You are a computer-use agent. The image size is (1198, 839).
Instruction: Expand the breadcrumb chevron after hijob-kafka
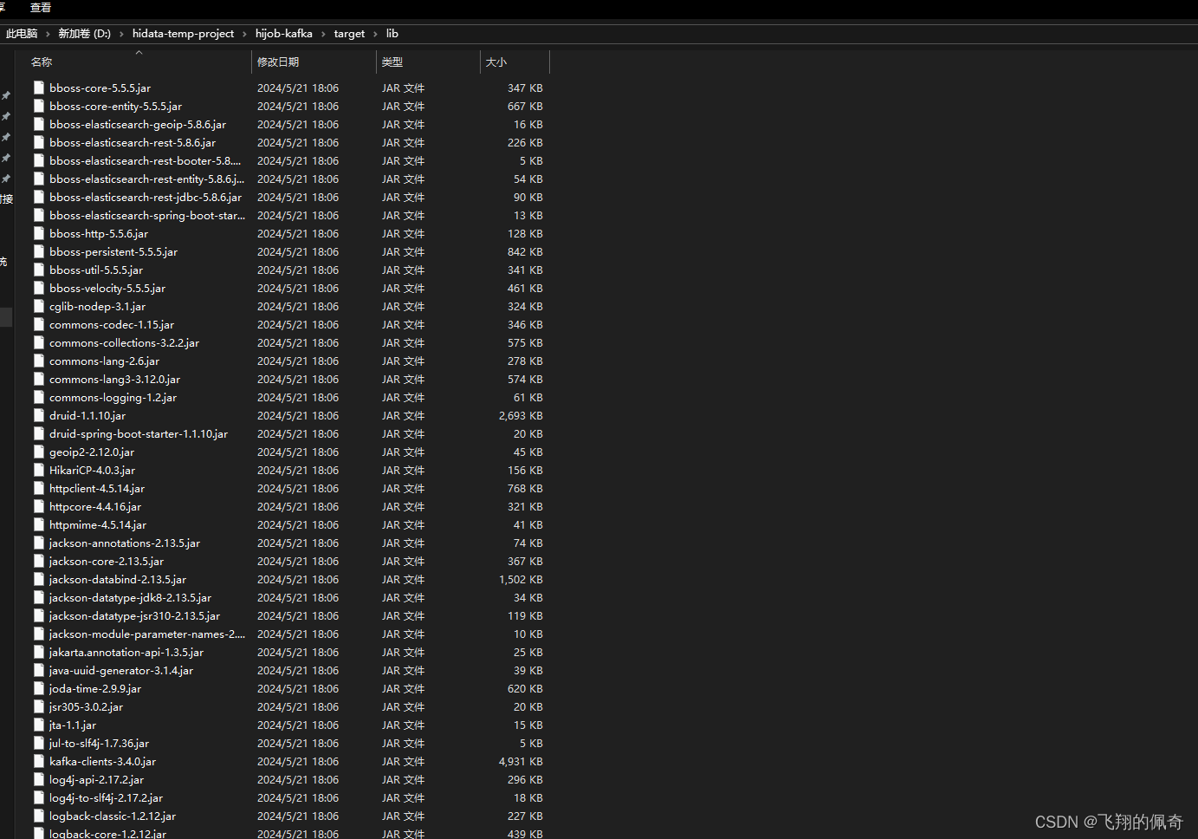[324, 34]
